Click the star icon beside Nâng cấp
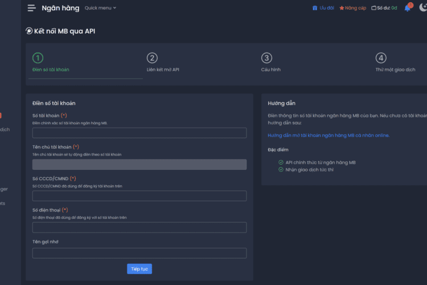The height and width of the screenshot is (285, 427). pos(342,8)
